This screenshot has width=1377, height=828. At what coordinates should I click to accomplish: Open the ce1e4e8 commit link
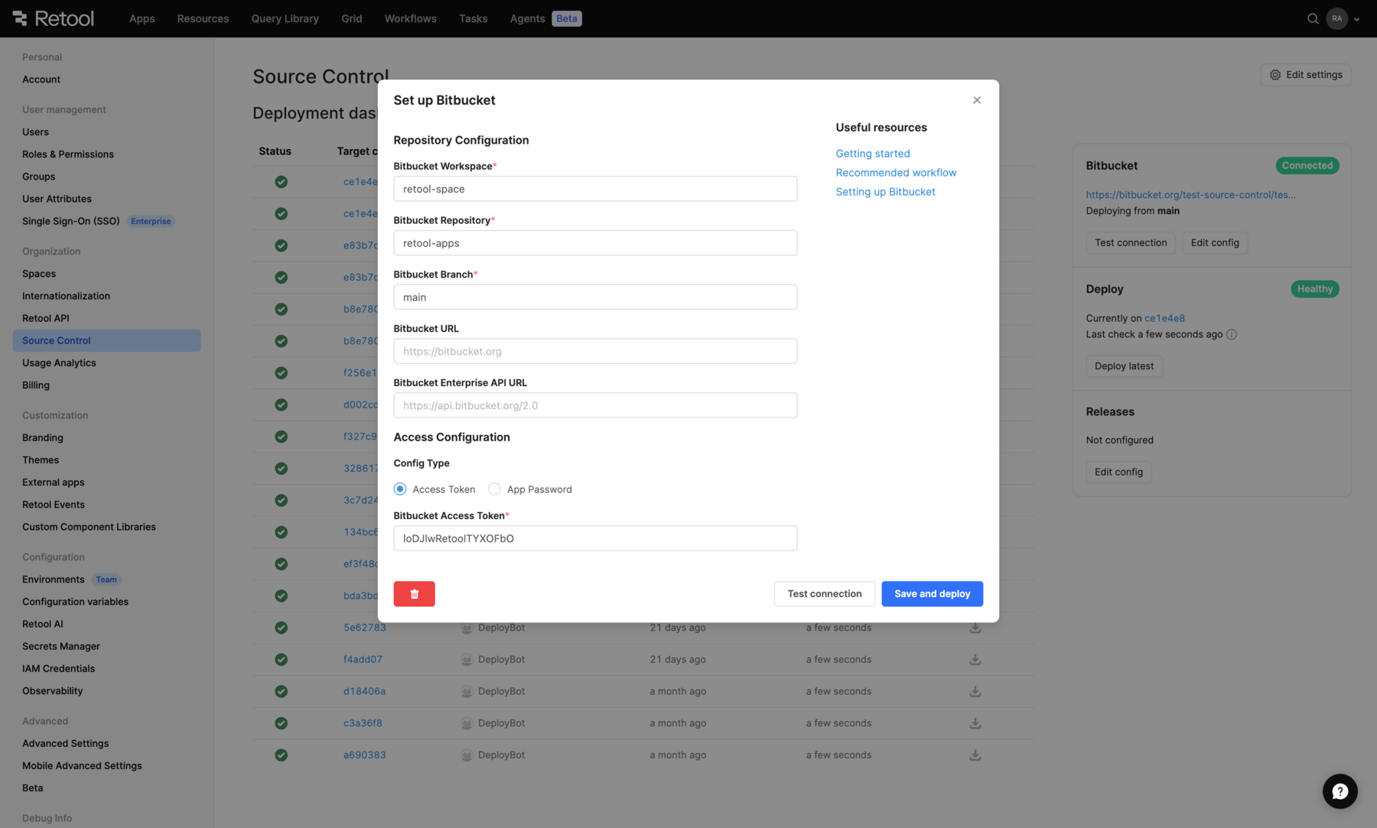coord(1164,318)
